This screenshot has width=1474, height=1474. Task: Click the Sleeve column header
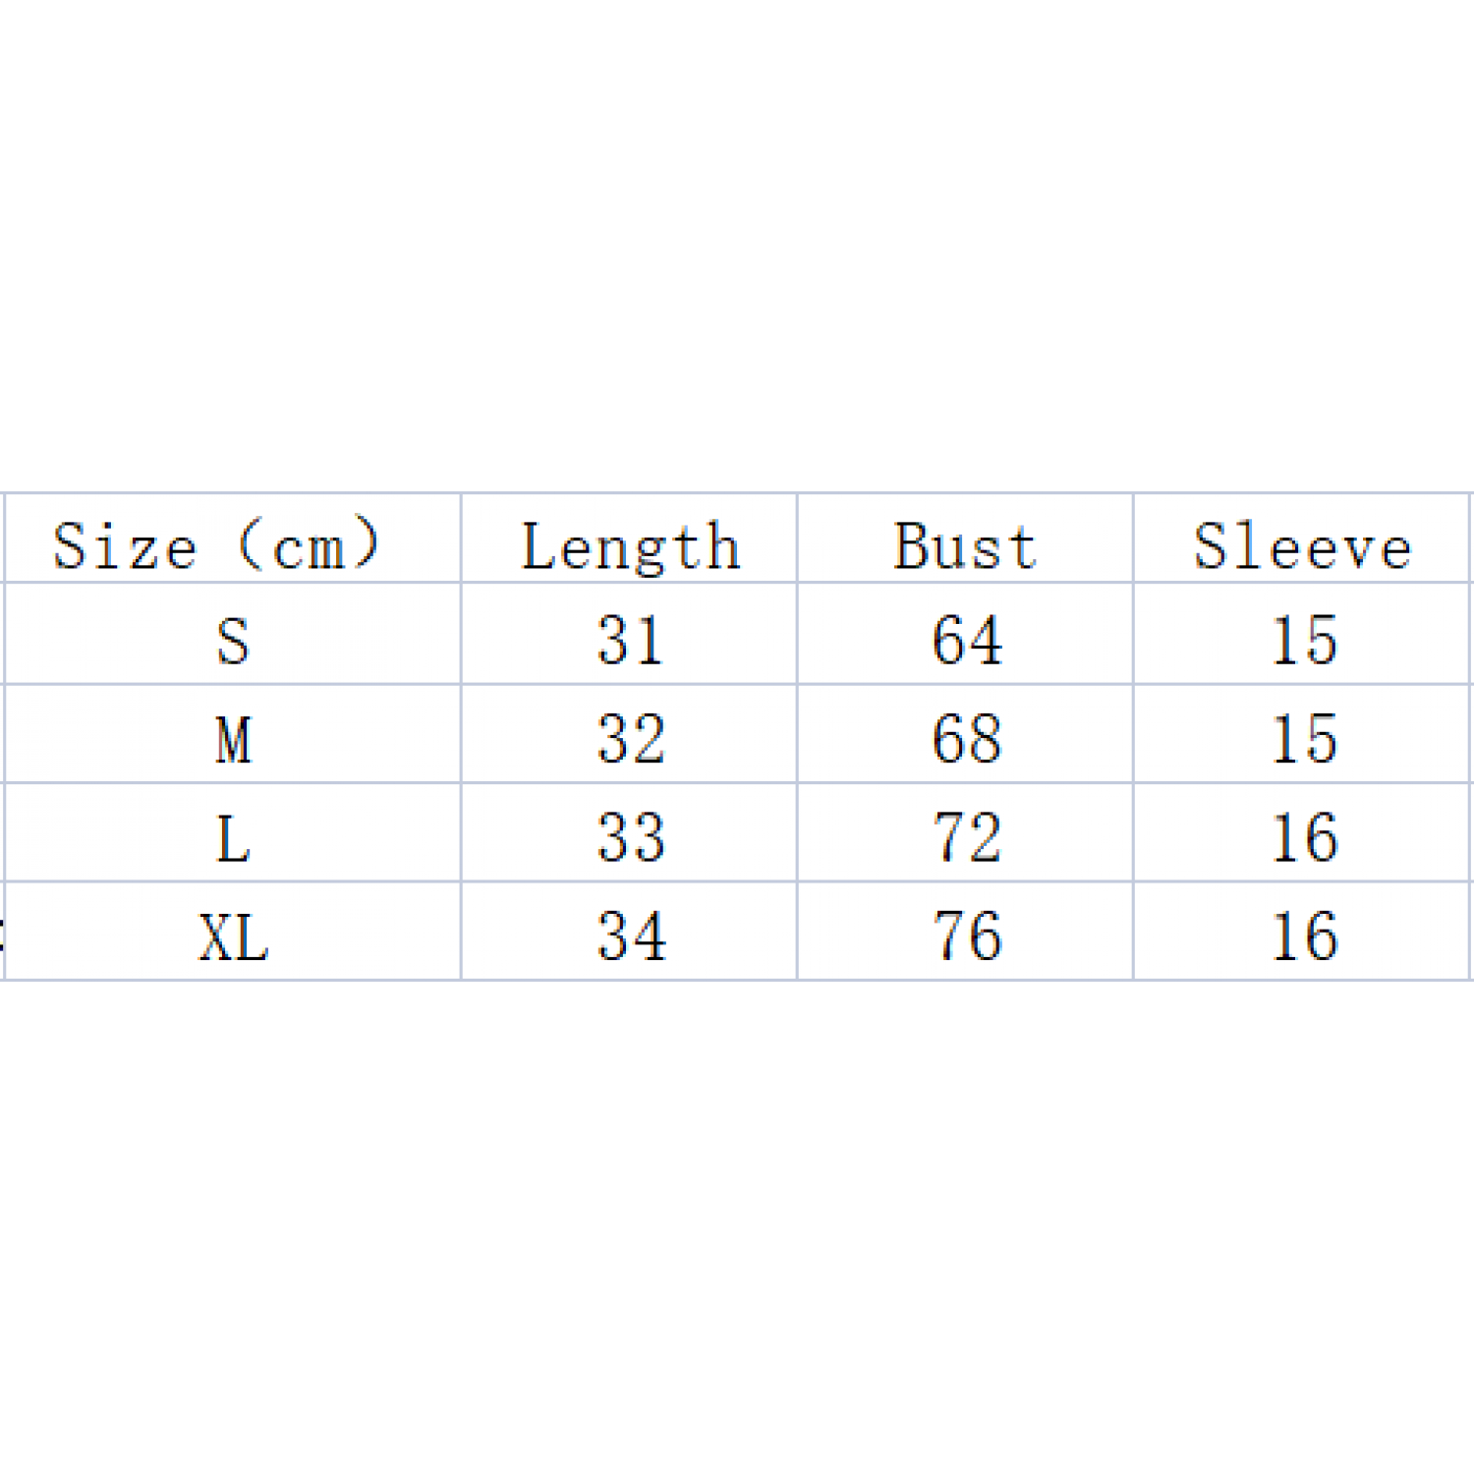pos(1303,545)
